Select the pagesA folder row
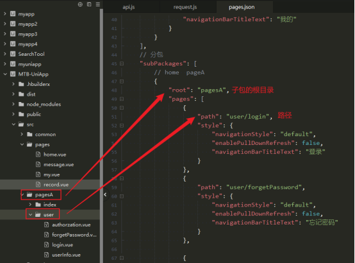The image size is (355, 263). pos(50,195)
